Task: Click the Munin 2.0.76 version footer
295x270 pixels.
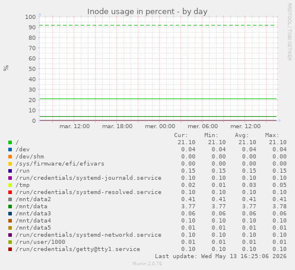Action: 147,263
